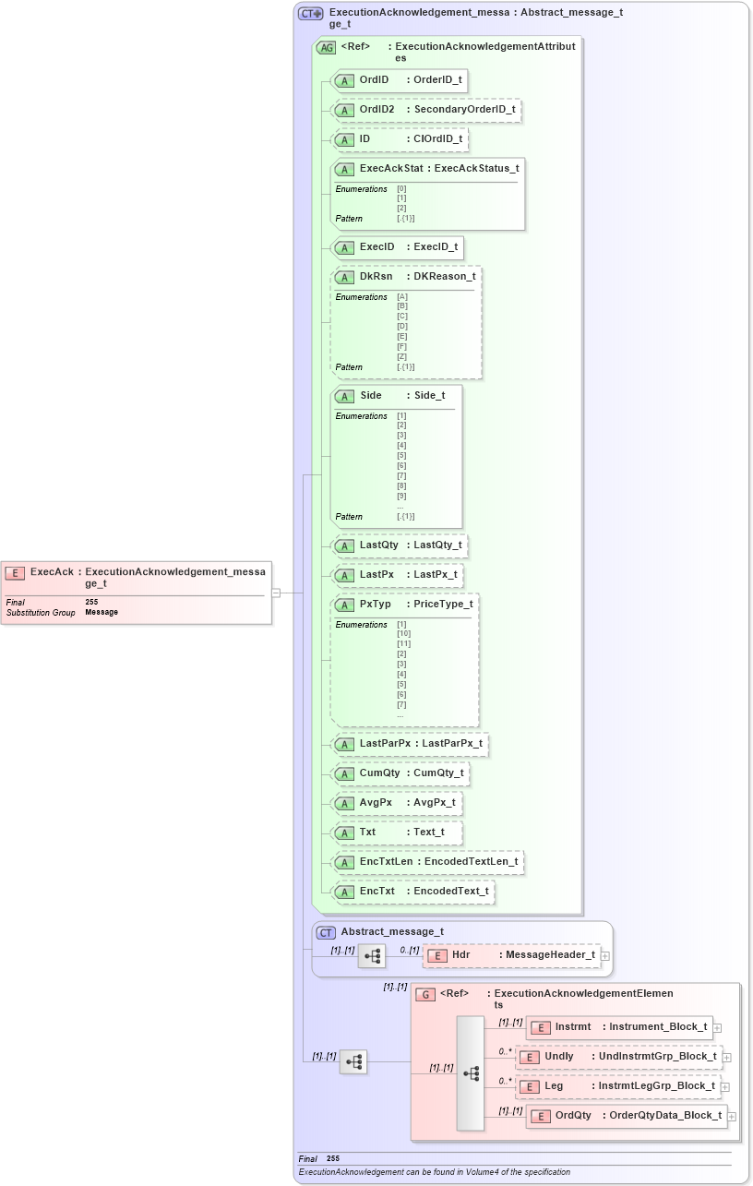Expand the Leg InstrmtLegGrp_Block_t element
753x1186 pixels.
point(726,1086)
